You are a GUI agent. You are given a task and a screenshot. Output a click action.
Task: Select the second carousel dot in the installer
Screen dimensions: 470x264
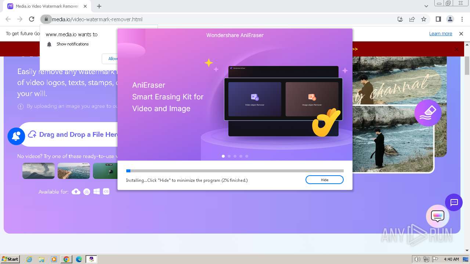pos(229,156)
